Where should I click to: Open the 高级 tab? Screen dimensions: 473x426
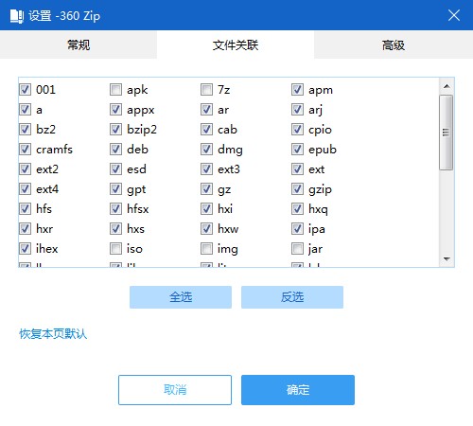click(394, 44)
